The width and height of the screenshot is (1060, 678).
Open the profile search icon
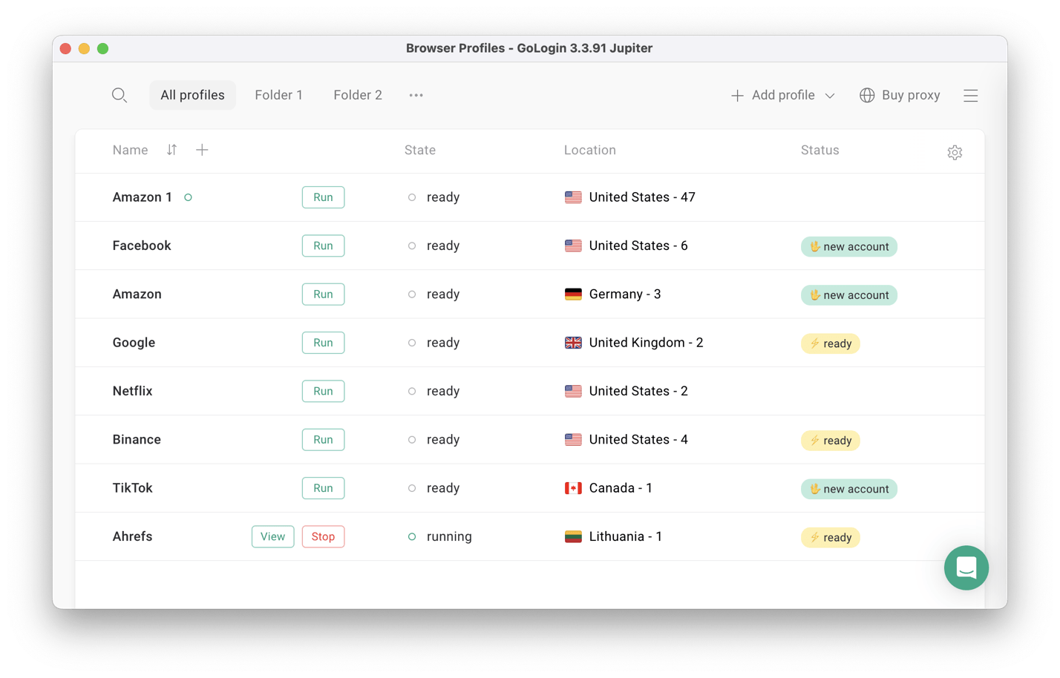[119, 95]
